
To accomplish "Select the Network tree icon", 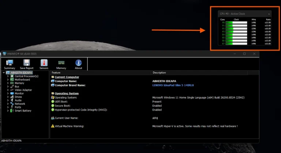I will coord(12,104).
